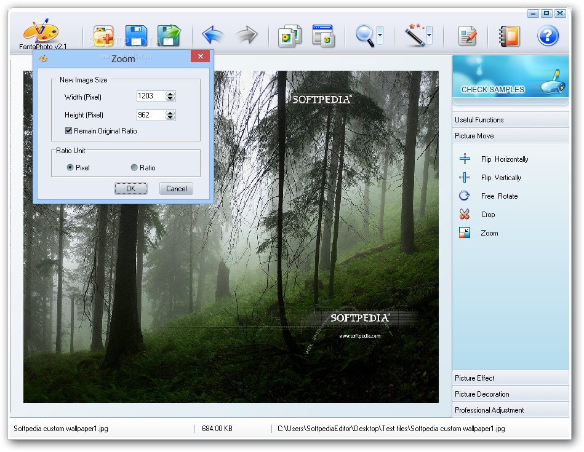Click the Height (Pixel) input field
This screenshot has width=584, height=452.
click(x=151, y=115)
